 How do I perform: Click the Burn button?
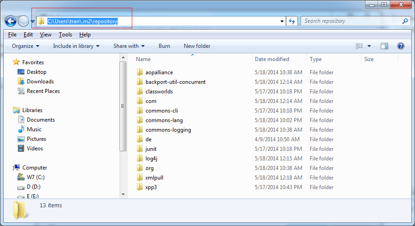pyautogui.click(x=164, y=46)
